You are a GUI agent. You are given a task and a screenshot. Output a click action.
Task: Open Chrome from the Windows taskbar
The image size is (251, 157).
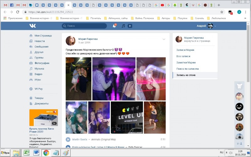coord(46,153)
